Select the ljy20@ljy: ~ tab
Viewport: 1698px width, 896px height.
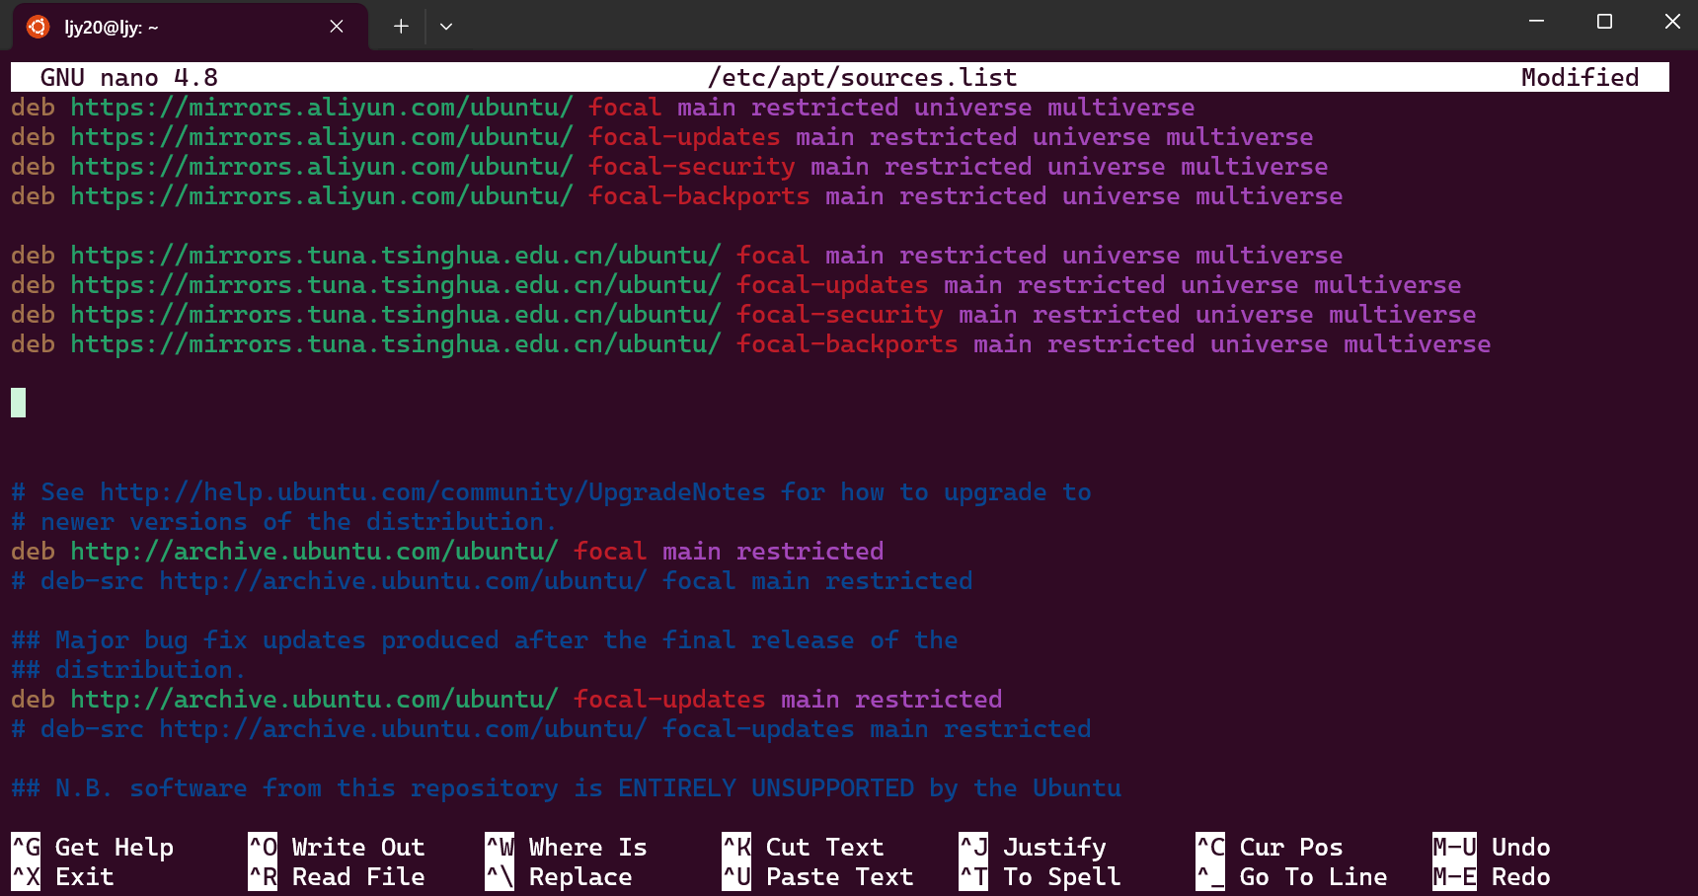tap(190, 27)
